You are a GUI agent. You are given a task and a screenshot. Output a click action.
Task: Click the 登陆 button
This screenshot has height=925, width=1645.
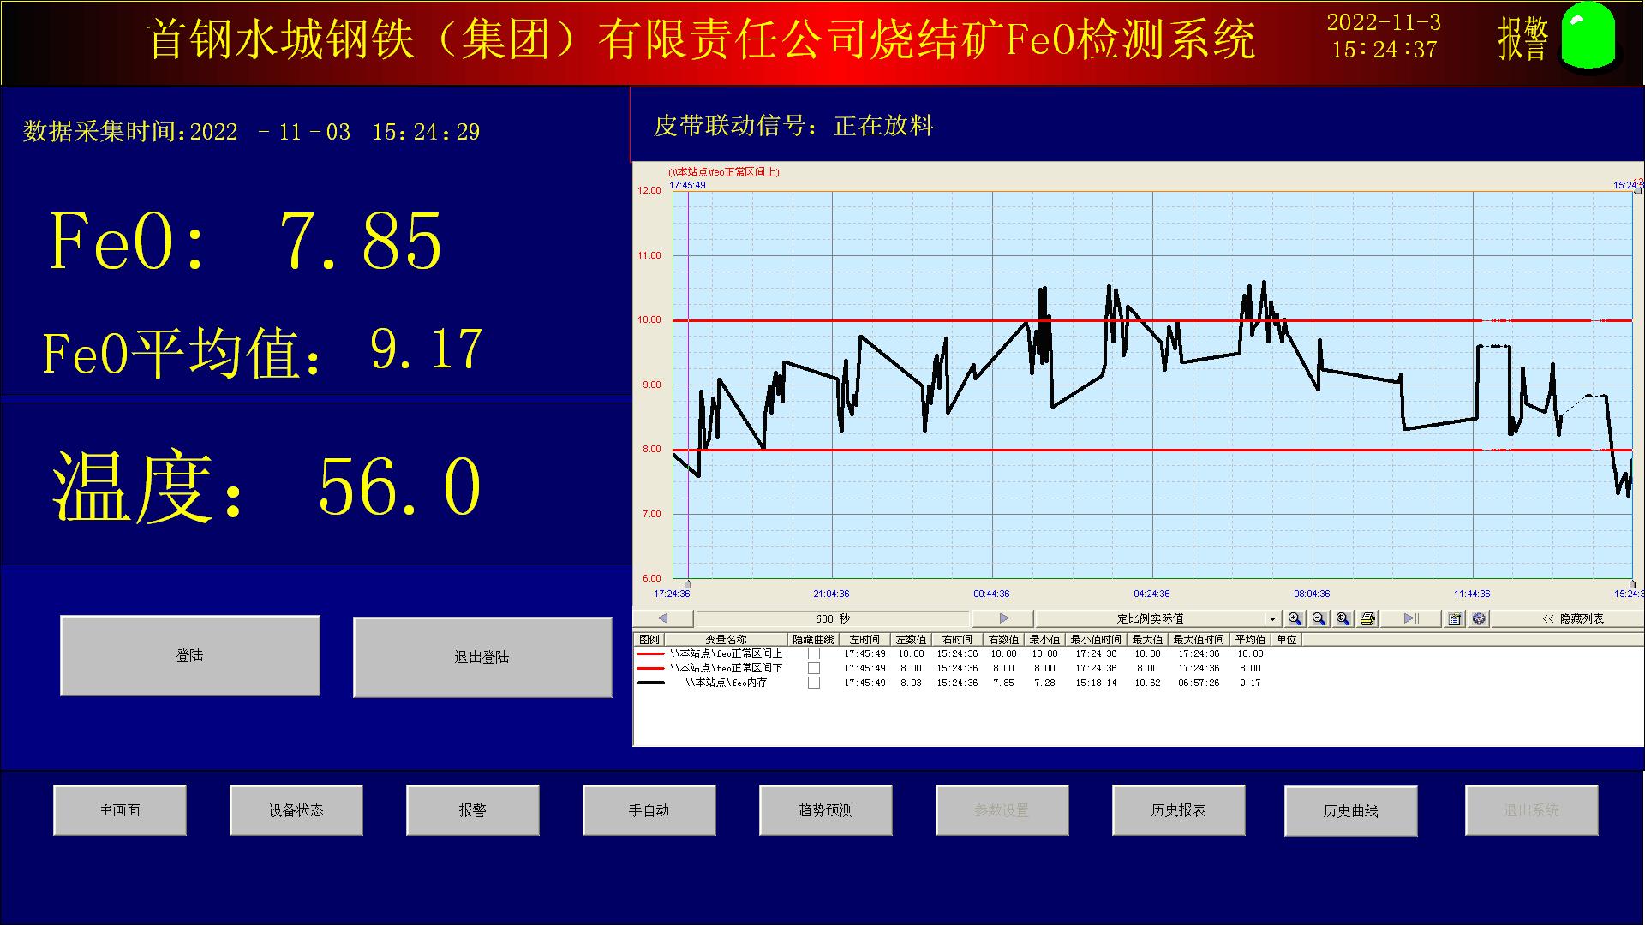click(190, 656)
